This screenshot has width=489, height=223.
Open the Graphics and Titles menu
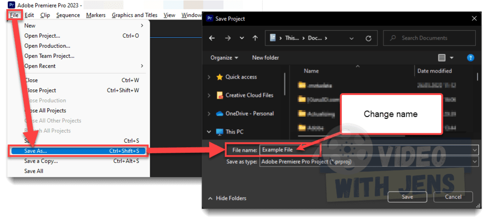tap(134, 15)
